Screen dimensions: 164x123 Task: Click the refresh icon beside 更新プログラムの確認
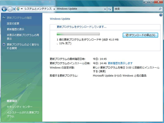(x=4, y=17)
